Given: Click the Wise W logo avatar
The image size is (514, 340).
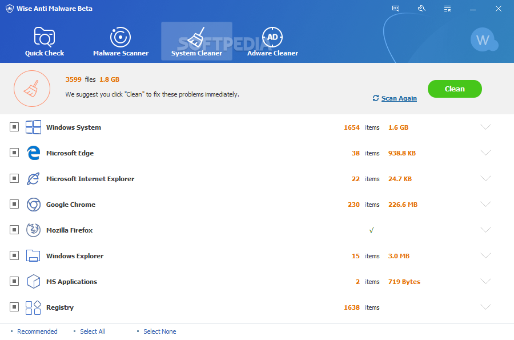Looking at the screenshot, I should pos(484,41).
